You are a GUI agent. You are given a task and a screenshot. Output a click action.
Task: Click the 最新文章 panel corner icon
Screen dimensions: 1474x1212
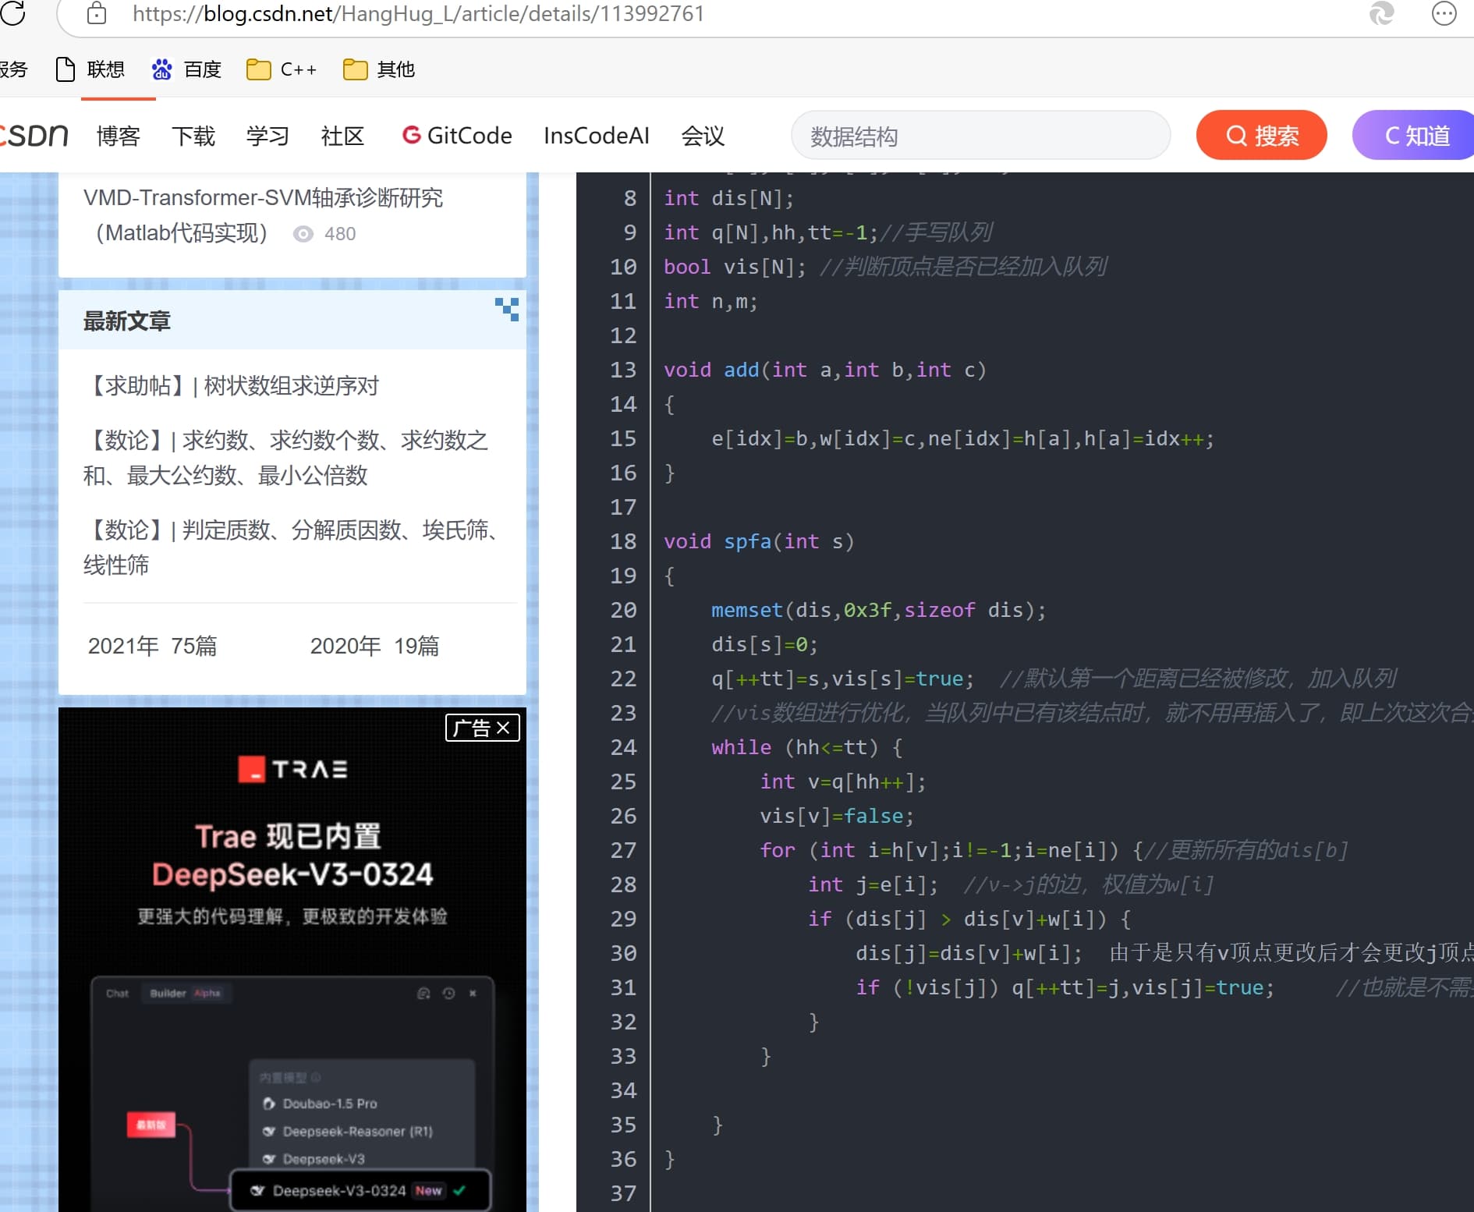point(507,309)
